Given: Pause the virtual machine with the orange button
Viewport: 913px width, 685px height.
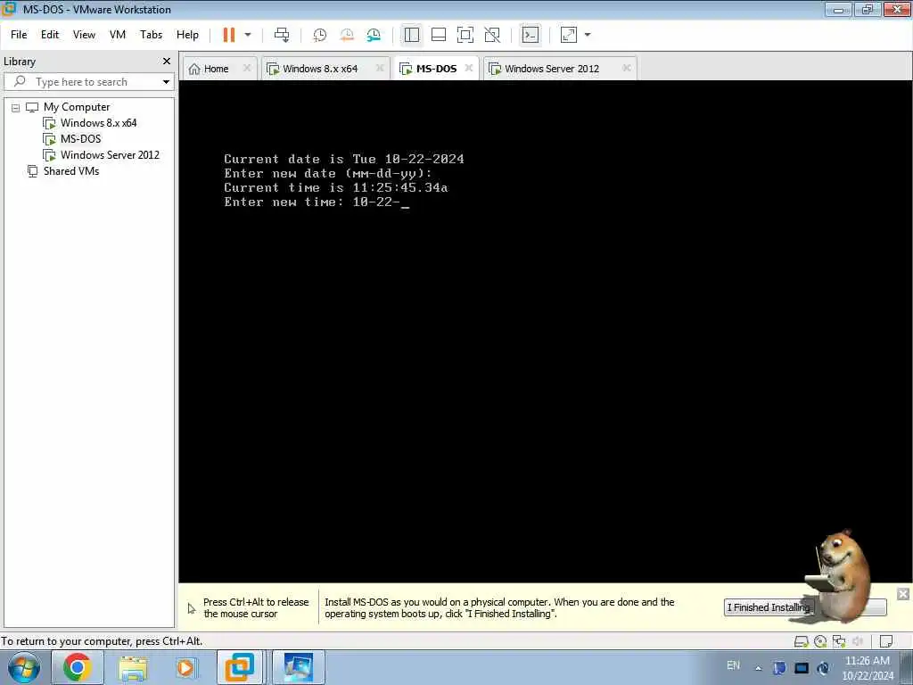Looking at the screenshot, I should point(229,35).
